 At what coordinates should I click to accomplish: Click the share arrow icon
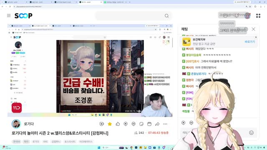pyautogui.click(x=157, y=124)
